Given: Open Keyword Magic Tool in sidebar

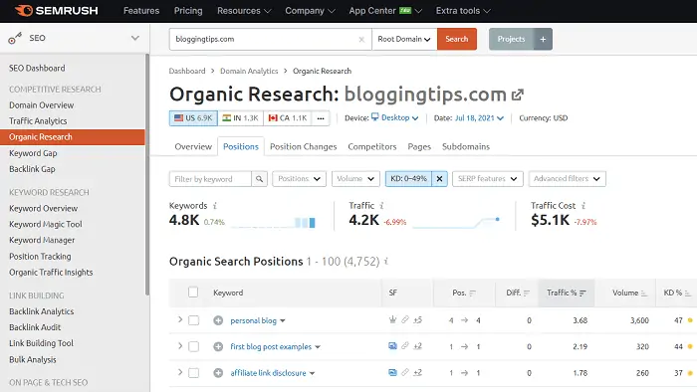Looking at the screenshot, I should click(x=46, y=224).
